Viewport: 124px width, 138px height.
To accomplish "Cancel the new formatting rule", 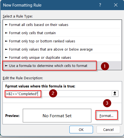I will [x=108, y=130].
